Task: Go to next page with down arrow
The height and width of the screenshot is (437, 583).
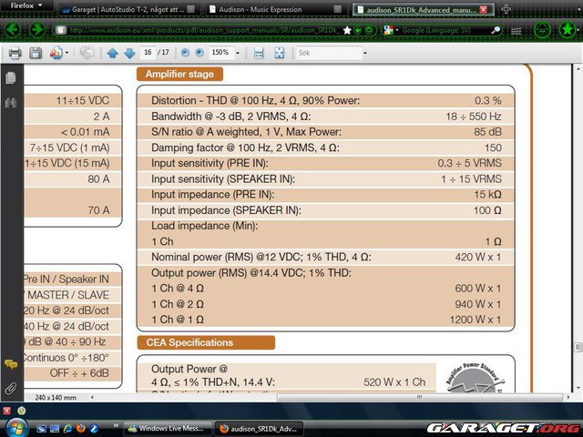Action: point(128,54)
